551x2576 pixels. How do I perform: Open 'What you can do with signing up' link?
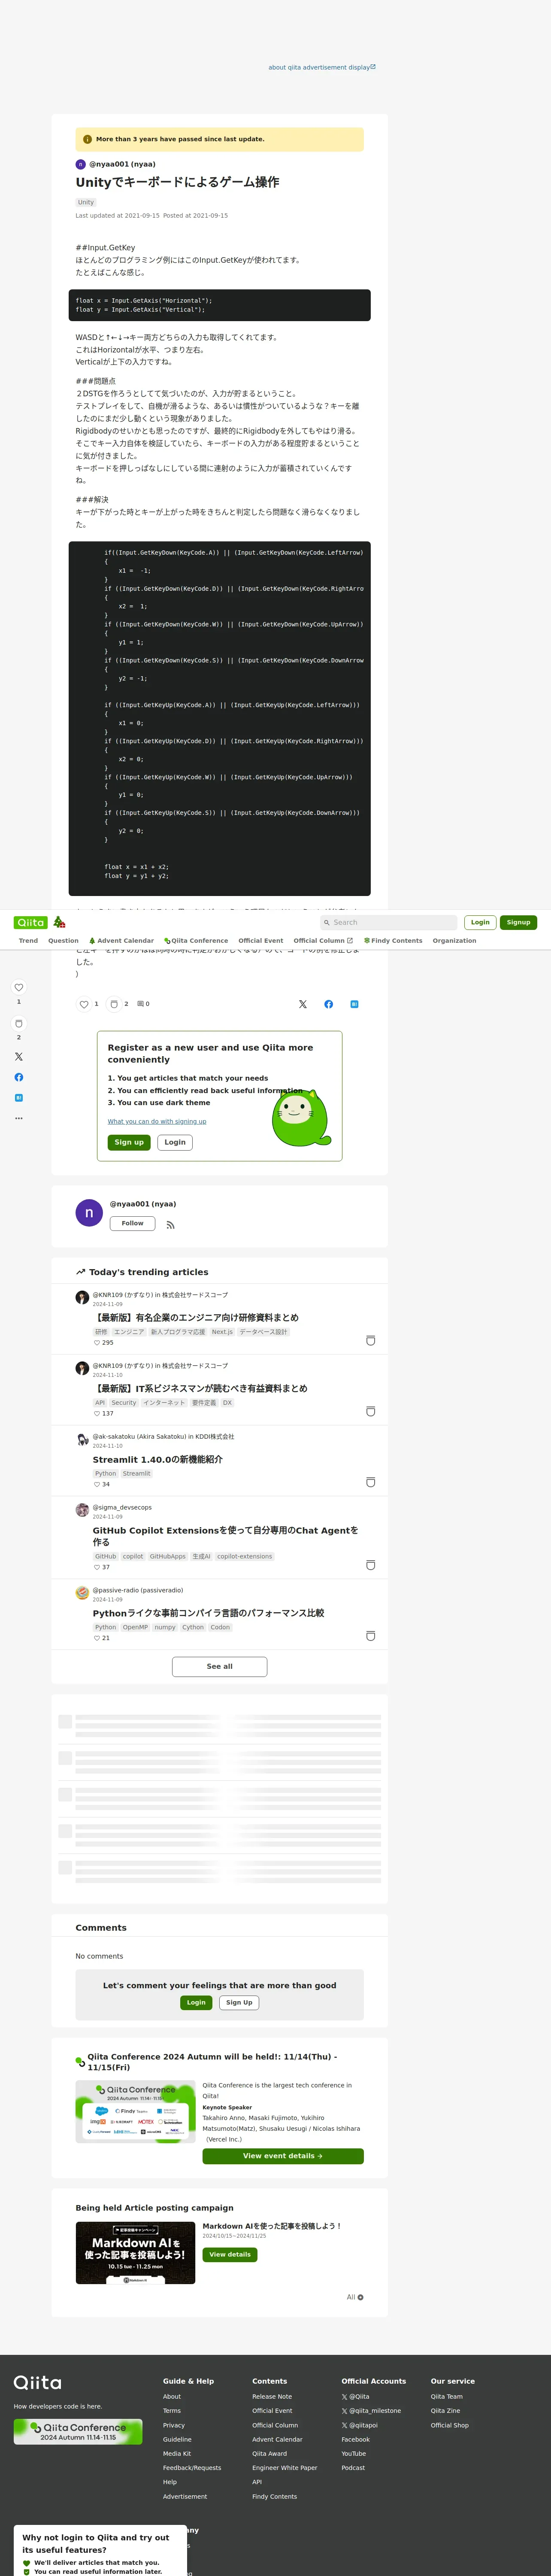tap(157, 1121)
